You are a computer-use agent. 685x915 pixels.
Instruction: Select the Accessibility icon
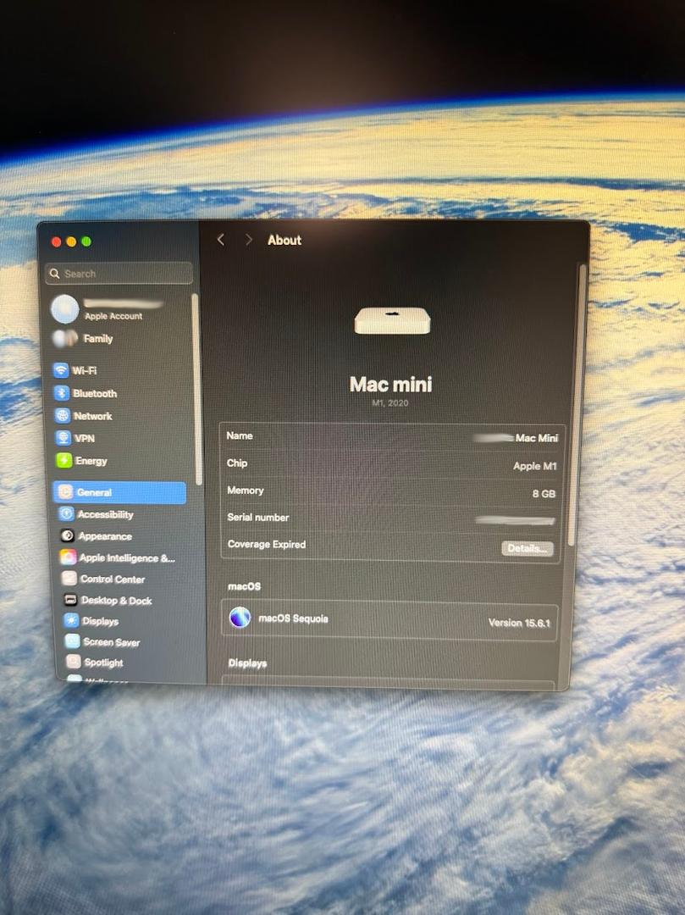click(66, 514)
